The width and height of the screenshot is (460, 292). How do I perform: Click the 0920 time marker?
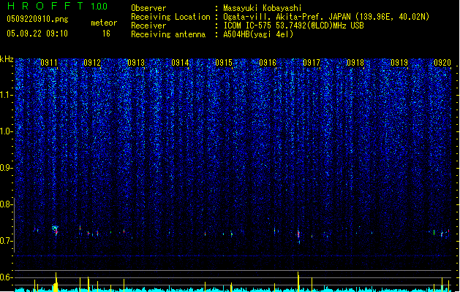[x=442, y=63]
